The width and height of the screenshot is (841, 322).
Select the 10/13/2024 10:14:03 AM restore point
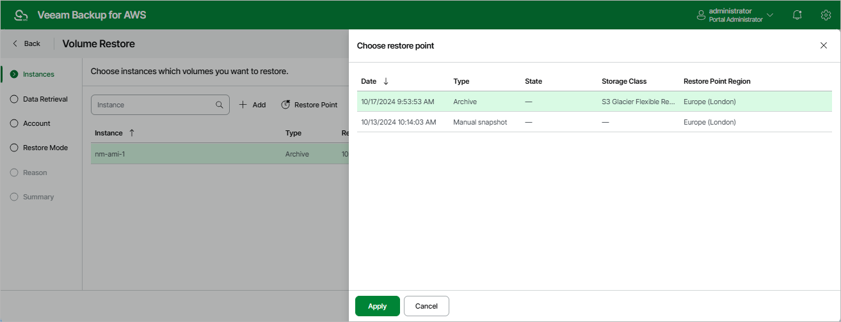(x=595, y=122)
